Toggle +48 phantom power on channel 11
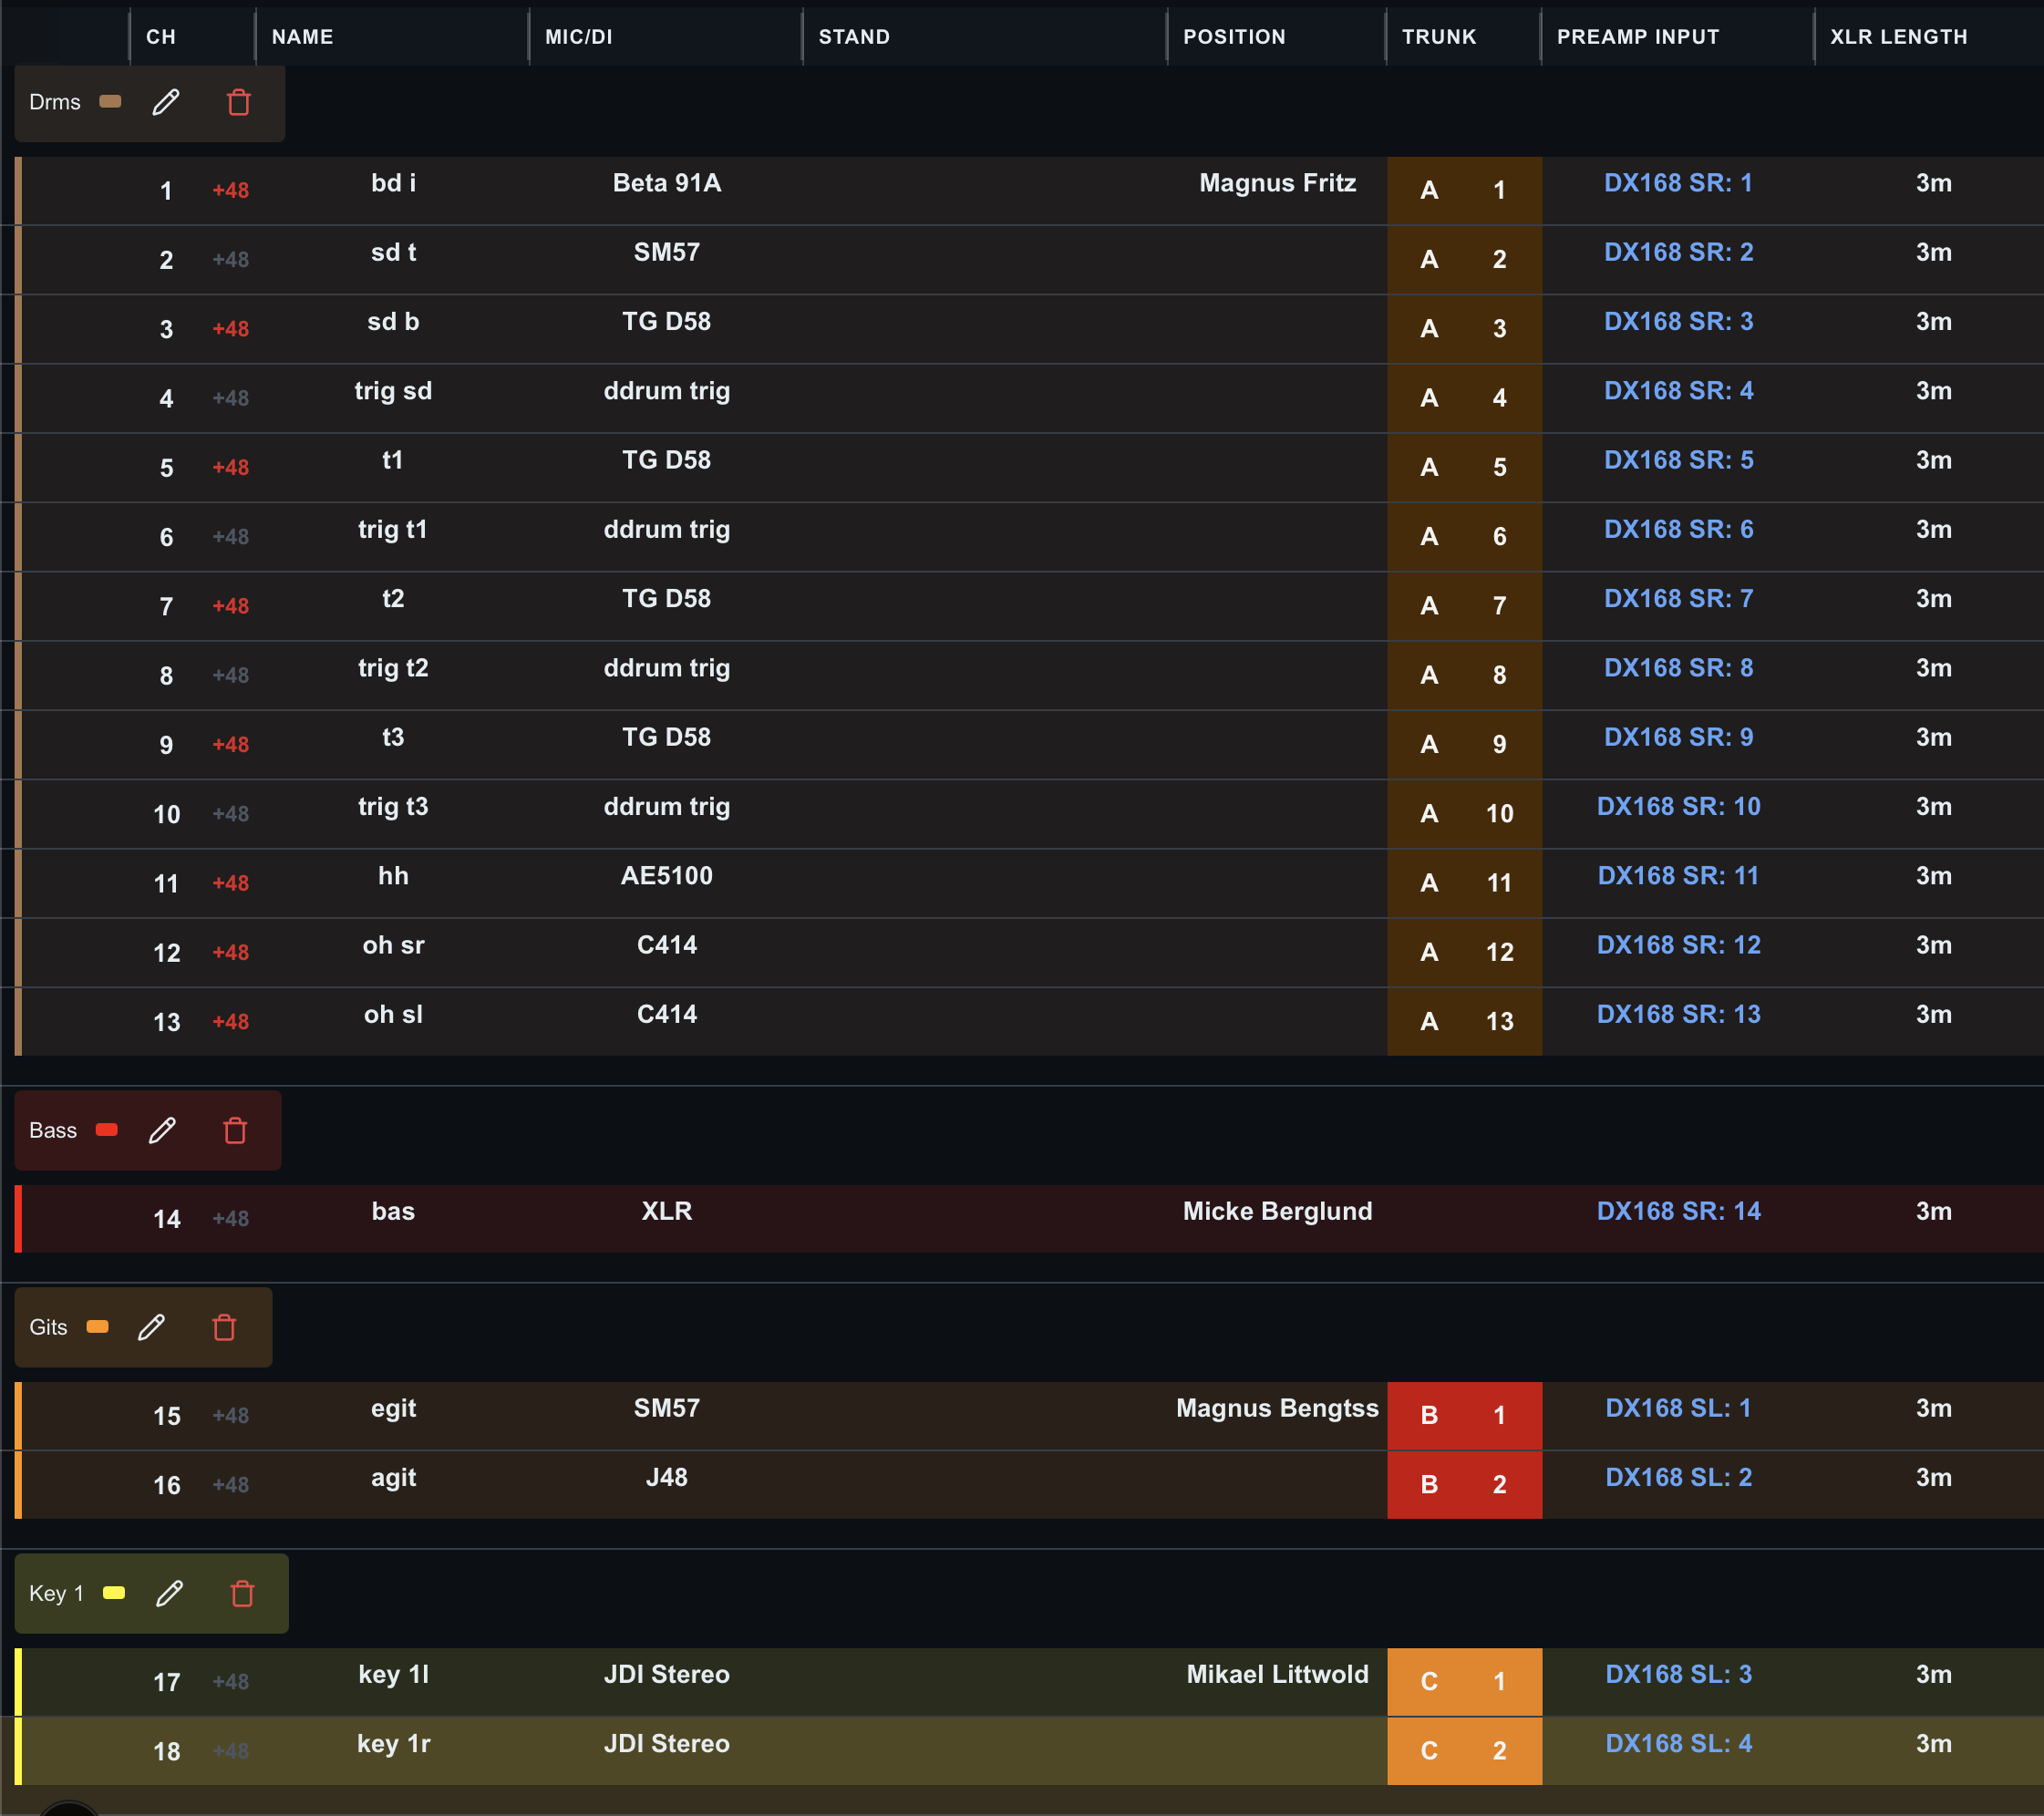This screenshot has height=1816, width=2044. 231,883
